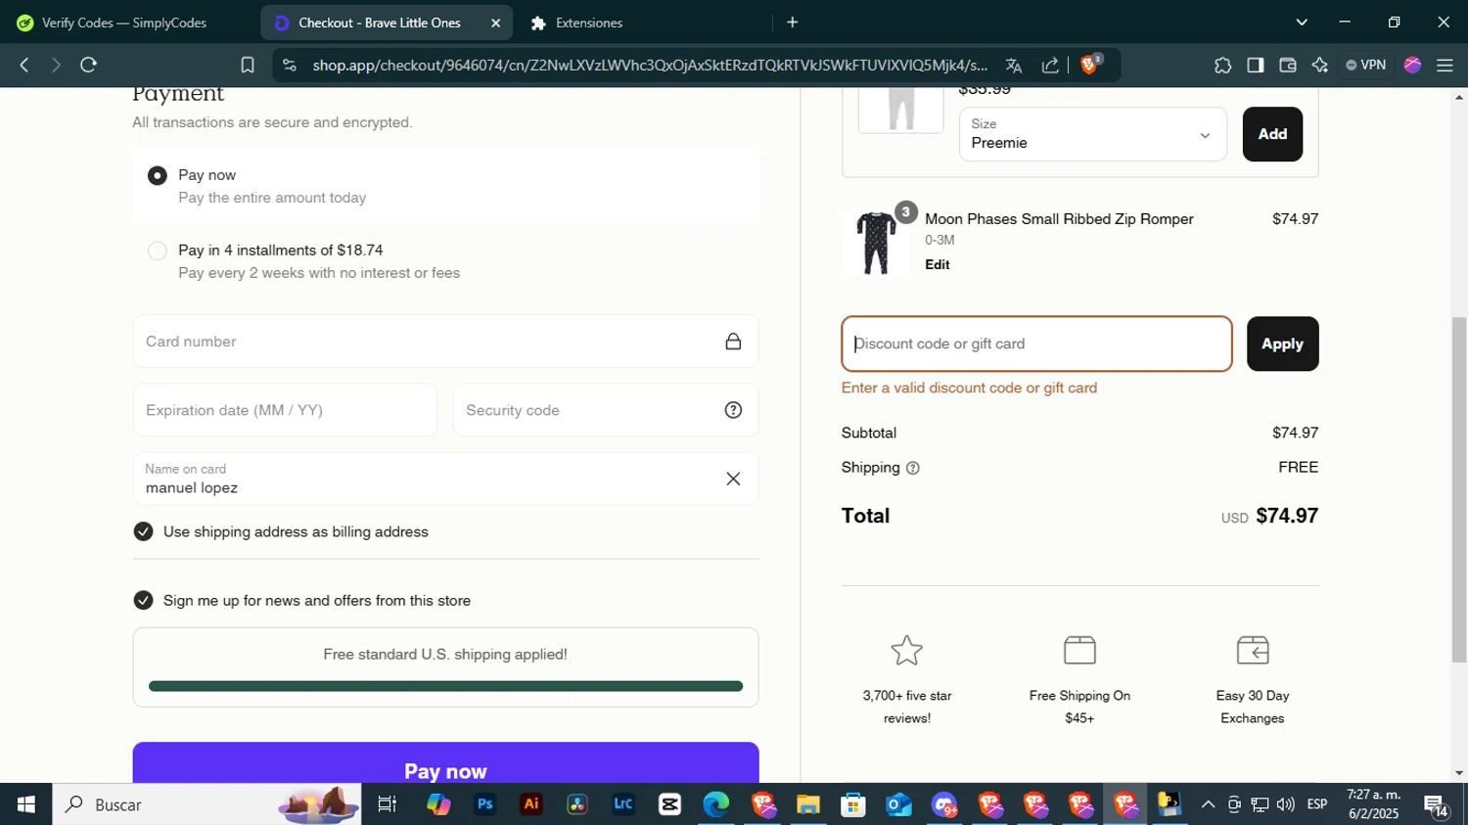Viewport: 1468px width, 825px height.
Task: Select the Pay now radio option
Action: click(x=158, y=175)
